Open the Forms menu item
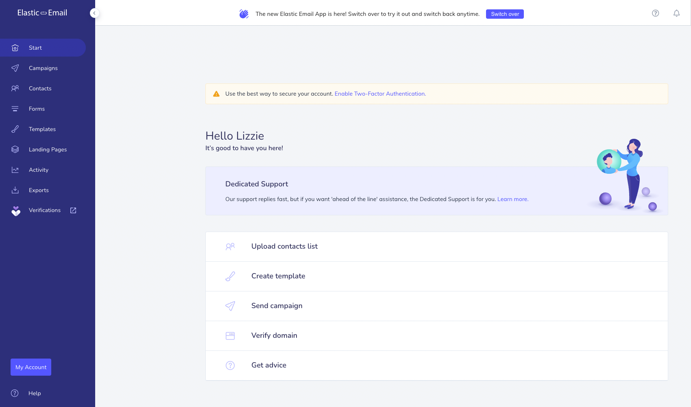The height and width of the screenshot is (407, 691). coord(37,109)
